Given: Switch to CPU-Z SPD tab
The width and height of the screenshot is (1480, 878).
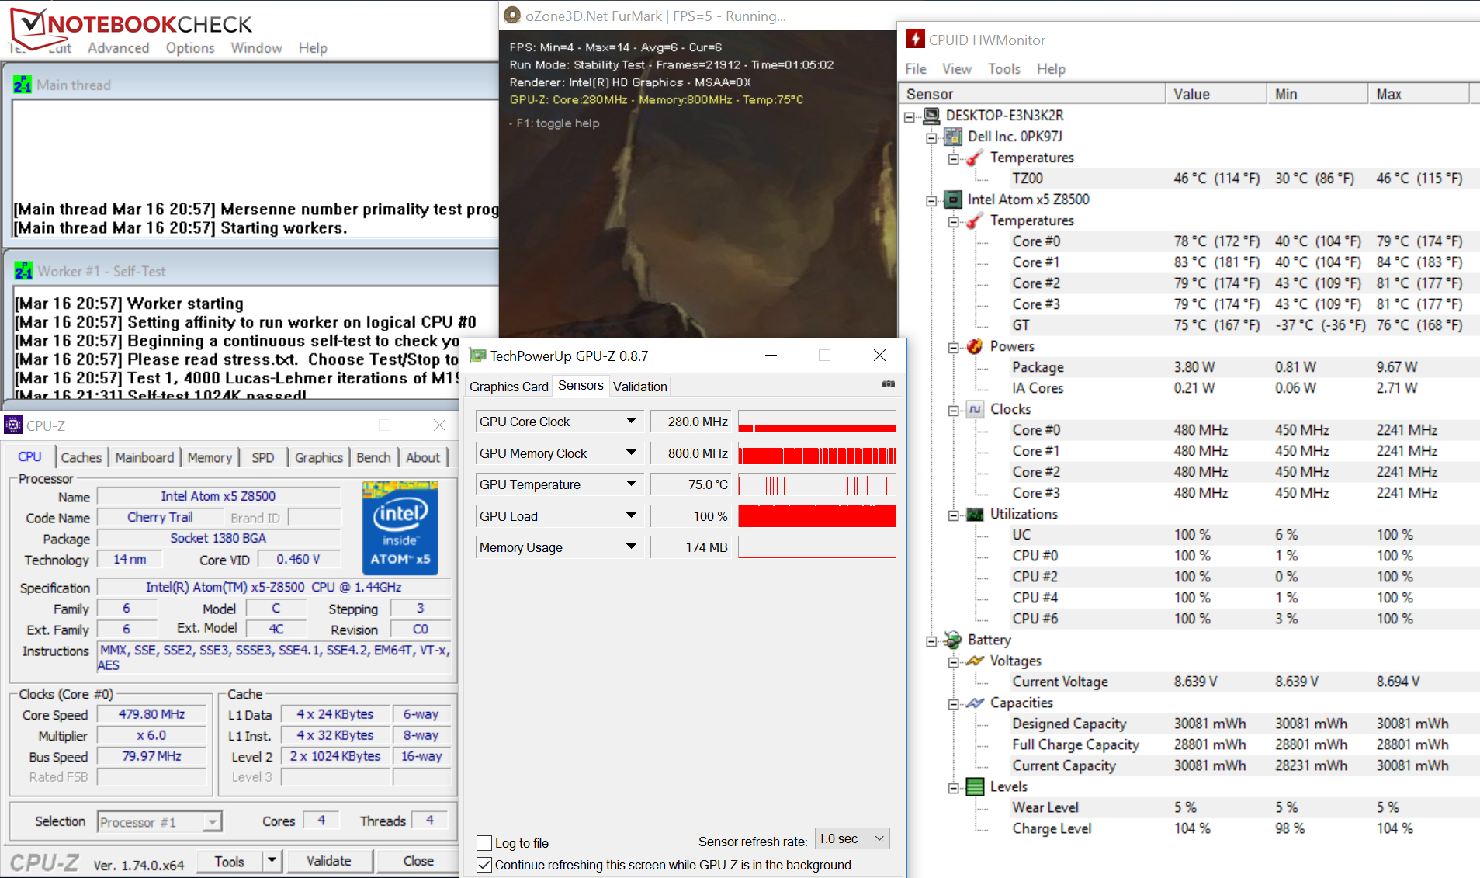Looking at the screenshot, I should click(263, 457).
